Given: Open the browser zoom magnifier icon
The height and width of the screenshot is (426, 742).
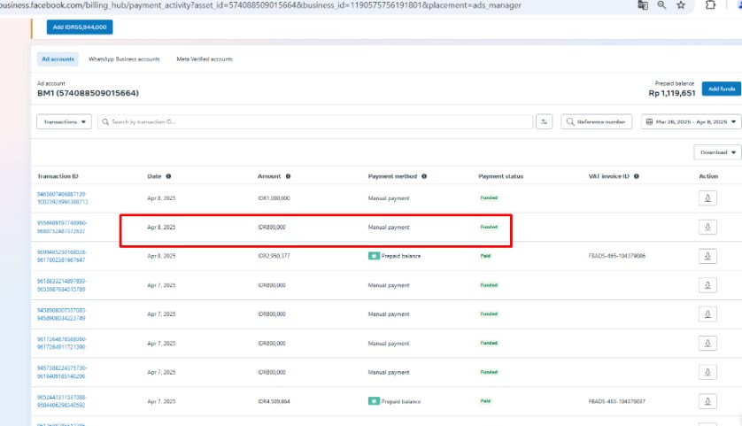Looking at the screenshot, I should (661, 5).
